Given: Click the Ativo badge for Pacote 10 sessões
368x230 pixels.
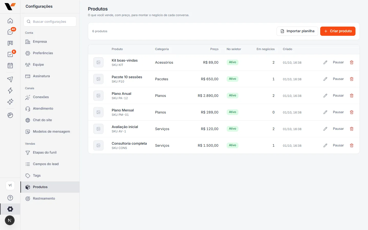Looking at the screenshot, I should pyautogui.click(x=233, y=79).
